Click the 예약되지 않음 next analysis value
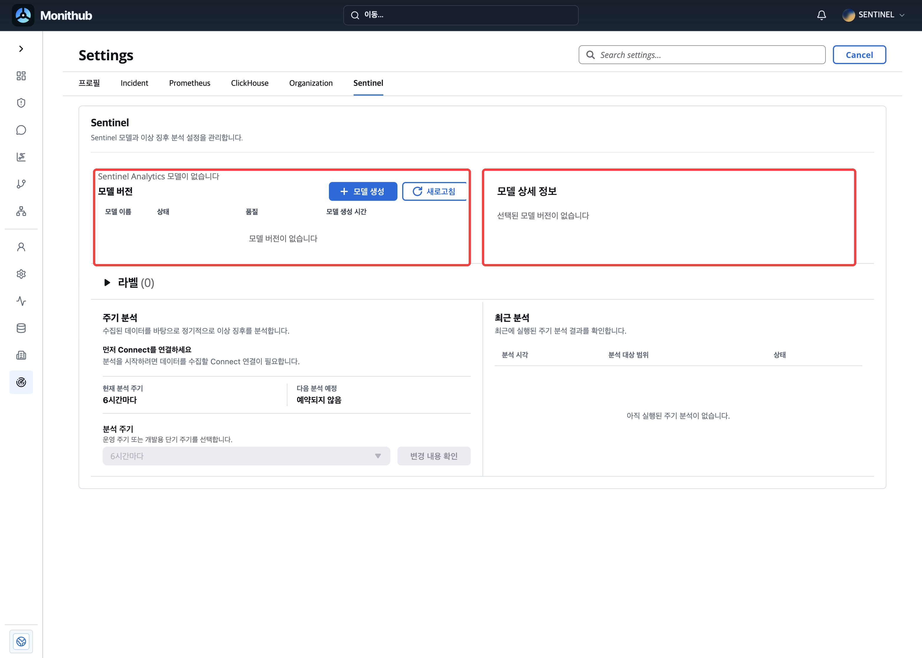Viewport: 922px width, 658px height. [x=319, y=400]
